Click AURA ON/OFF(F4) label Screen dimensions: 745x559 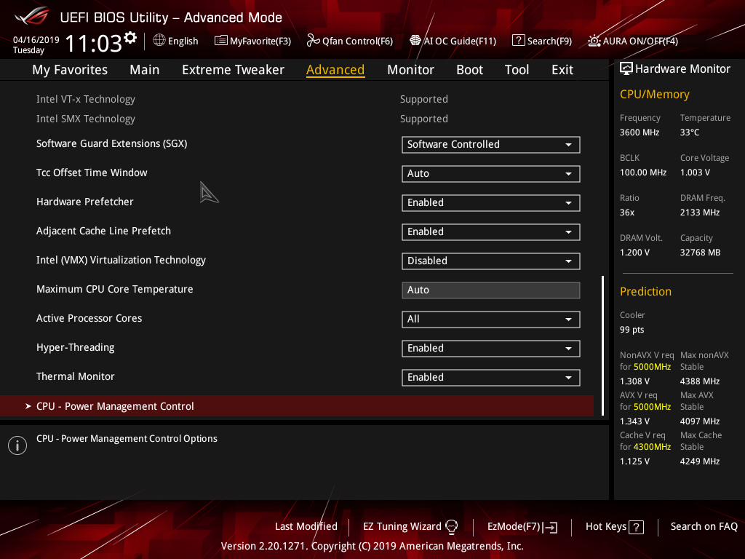coord(640,41)
